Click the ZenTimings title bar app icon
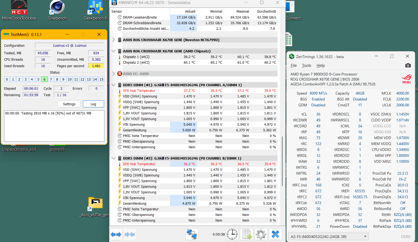The height and width of the screenshot is (242, 418). point(292,56)
